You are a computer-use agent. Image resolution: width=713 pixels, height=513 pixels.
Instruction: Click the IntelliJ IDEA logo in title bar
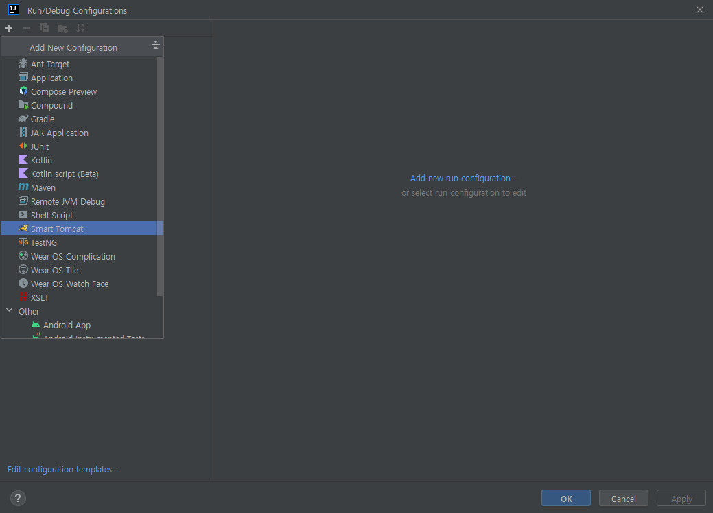[x=14, y=10]
